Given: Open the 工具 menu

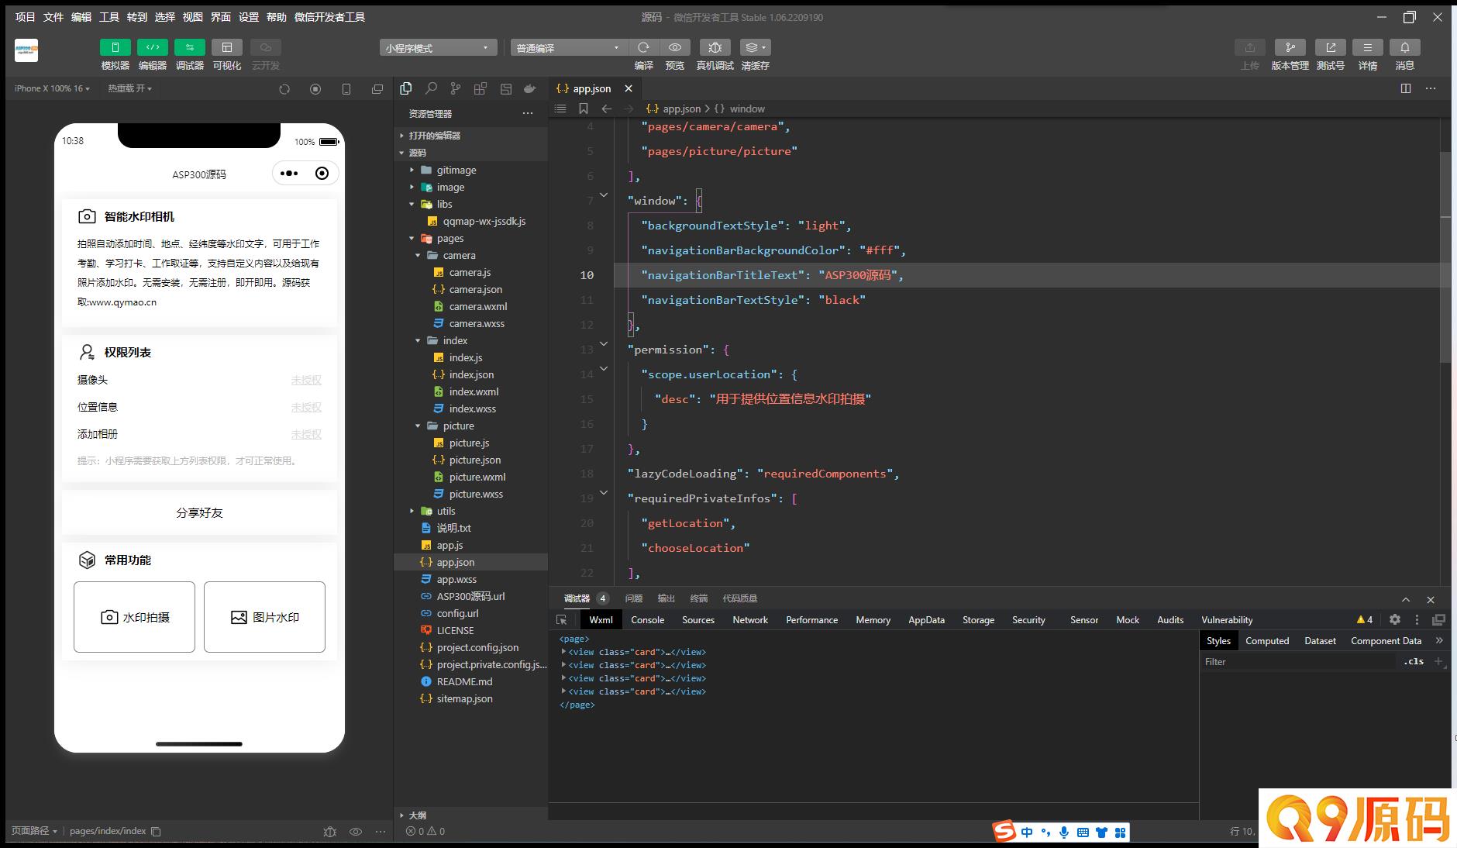Looking at the screenshot, I should coord(109,17).
